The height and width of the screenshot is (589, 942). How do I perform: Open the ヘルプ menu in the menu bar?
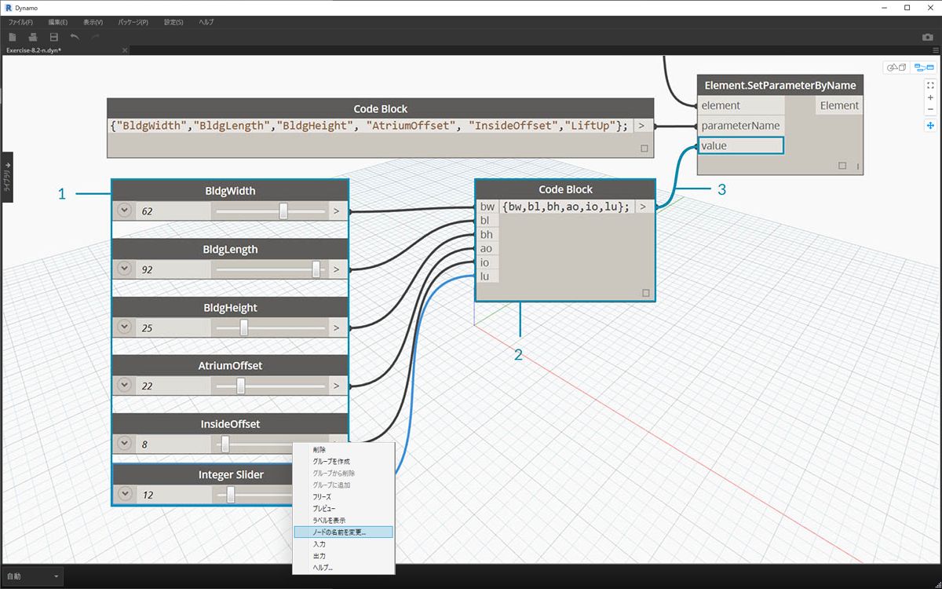[206, 22]
